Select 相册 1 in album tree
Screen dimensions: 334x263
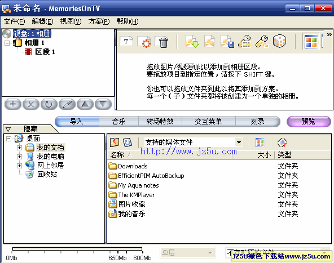tap(34, 43)
